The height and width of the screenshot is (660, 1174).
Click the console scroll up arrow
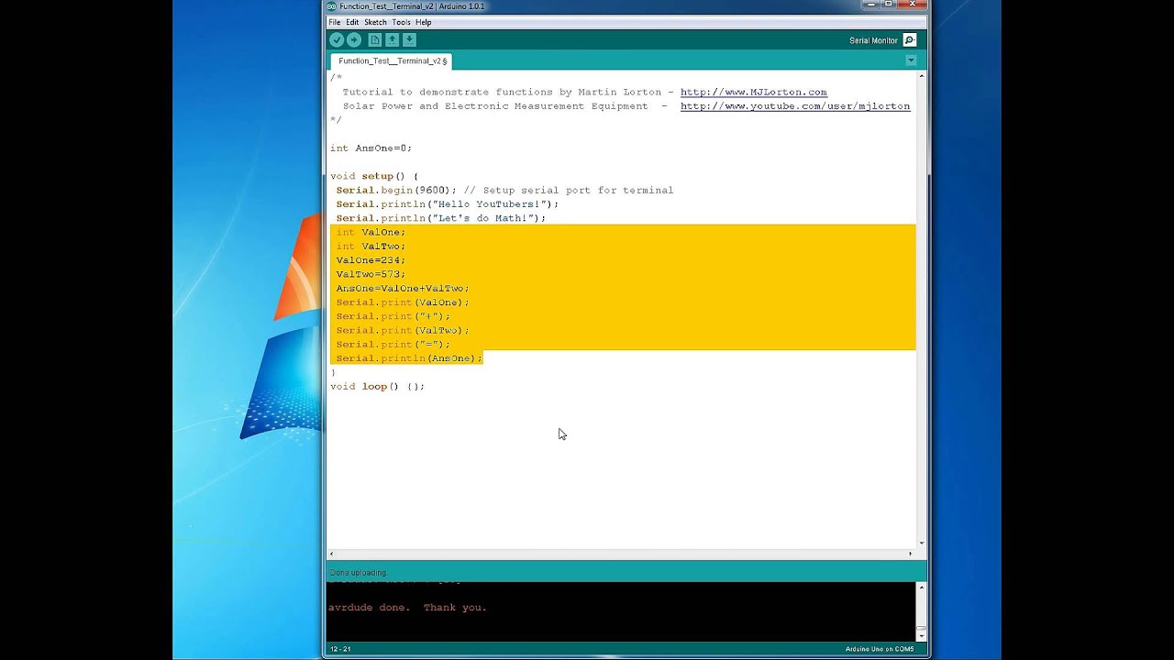click(921, 587)
